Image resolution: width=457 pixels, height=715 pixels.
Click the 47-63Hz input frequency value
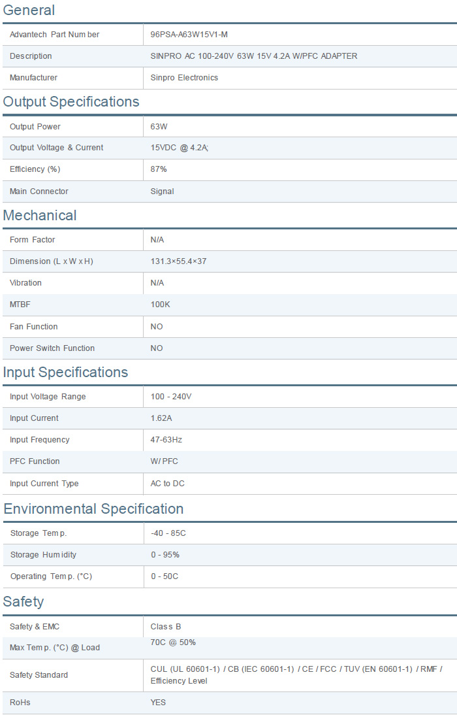[166, 440]
